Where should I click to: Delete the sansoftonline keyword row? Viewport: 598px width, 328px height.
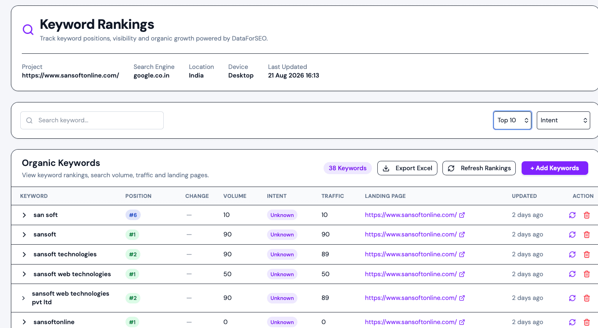tap(587, 322)
